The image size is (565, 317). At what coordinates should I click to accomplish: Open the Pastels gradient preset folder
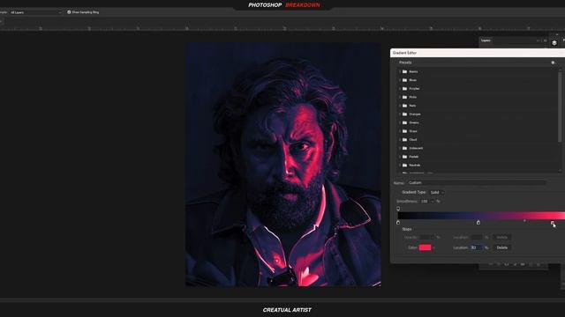point(404,157)
